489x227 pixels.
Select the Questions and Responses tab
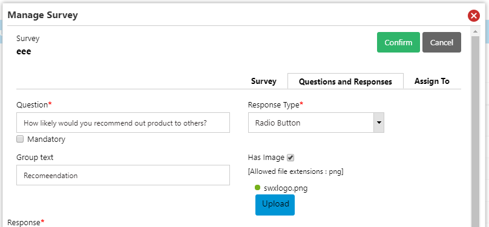point(345,82)
